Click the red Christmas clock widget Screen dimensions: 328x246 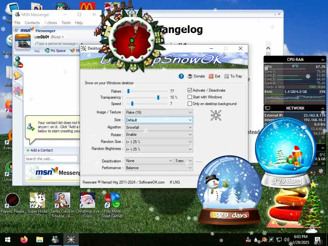pos(132,40)
